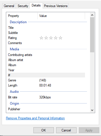Click the Apply button

(x=89, y=130)
